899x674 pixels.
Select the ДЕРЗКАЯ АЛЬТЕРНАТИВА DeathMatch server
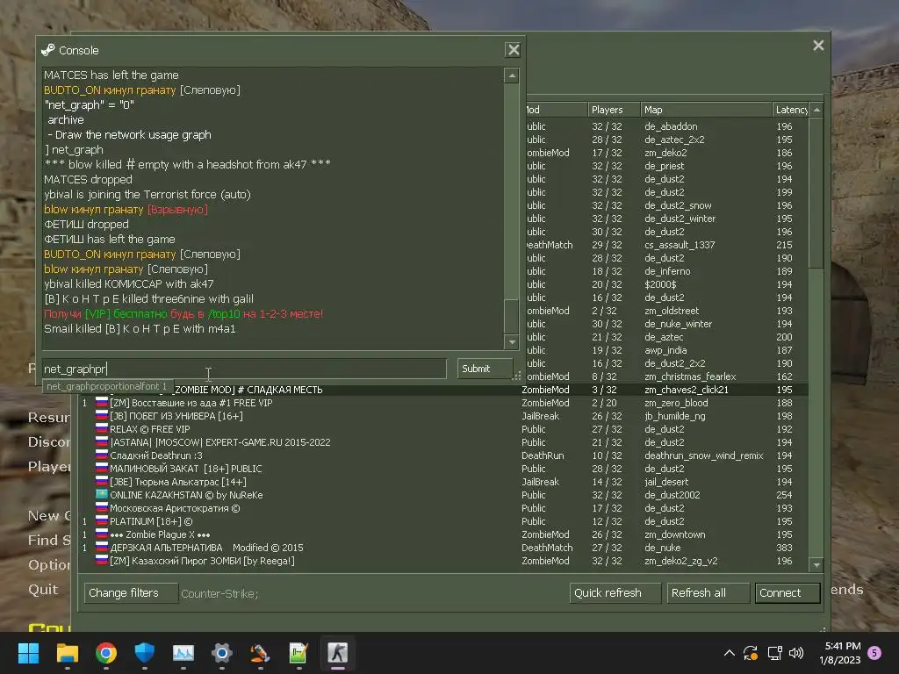(x=444, y=548)
